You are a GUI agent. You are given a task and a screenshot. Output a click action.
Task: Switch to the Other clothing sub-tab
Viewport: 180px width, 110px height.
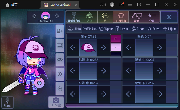click(138, 29)
